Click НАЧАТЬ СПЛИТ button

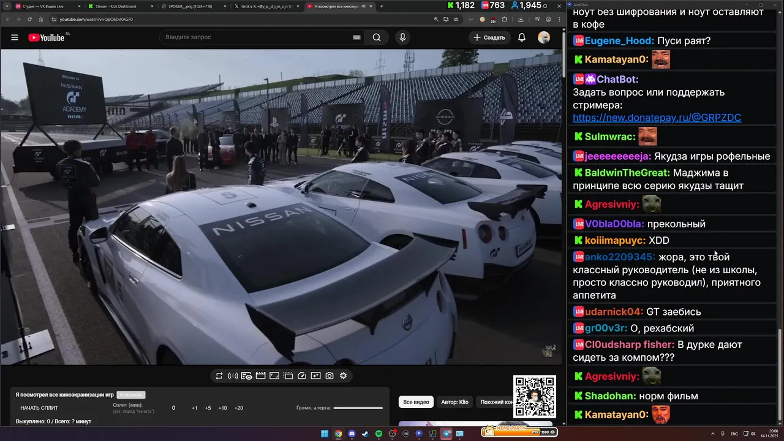pos(39,408)
